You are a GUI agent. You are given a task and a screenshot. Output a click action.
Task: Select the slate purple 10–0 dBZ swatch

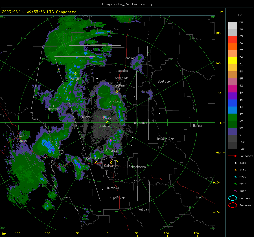pyautogui.click(x=233, y=131)
